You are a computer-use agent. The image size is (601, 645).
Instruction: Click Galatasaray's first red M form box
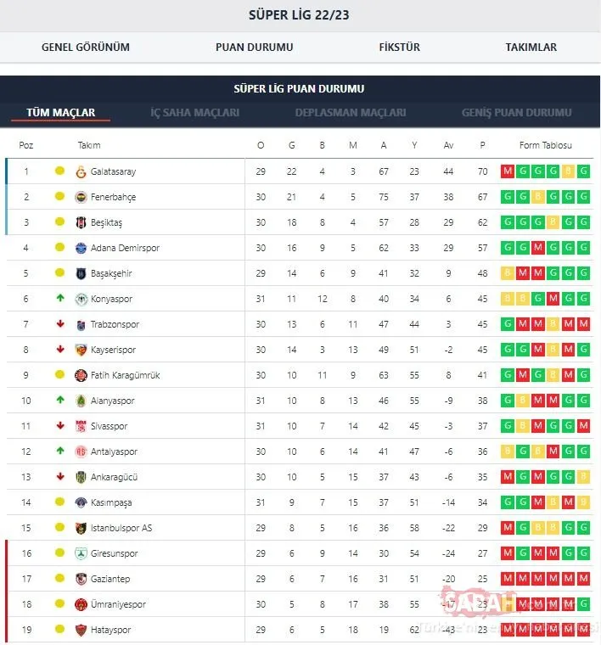[x=508, y=171]
